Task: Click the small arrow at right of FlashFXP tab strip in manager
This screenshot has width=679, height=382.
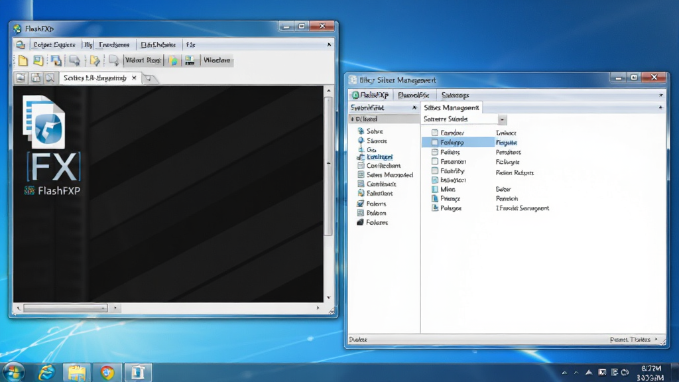Action: pyautogui.click(x=661, y=95)
